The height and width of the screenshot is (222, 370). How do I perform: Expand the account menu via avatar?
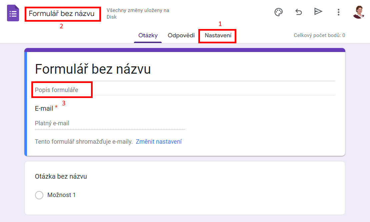coord(358,12)
